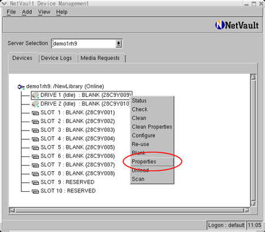Select SLOT 2 : BLANK (28C9Y002)
Image resolution: width=265 pixels, height=232 pixels.
pos(78,122)
